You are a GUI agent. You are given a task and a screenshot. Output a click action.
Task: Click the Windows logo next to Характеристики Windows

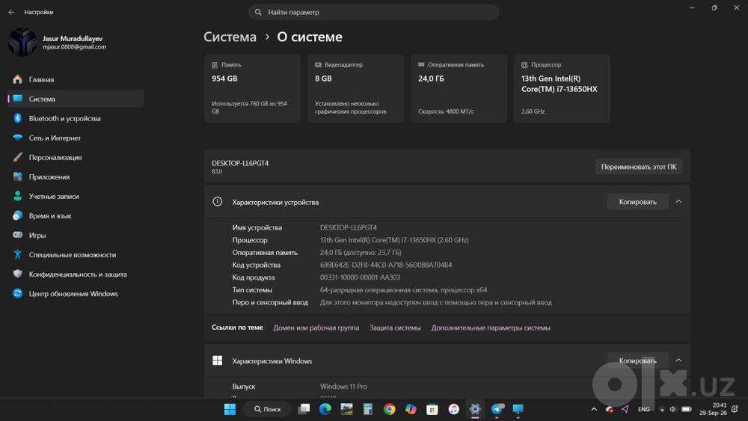[x=217, y=360]
